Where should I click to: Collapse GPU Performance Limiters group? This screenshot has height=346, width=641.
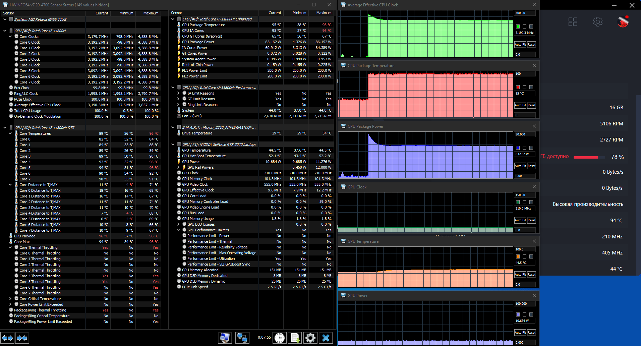click(x=178, y=230)
